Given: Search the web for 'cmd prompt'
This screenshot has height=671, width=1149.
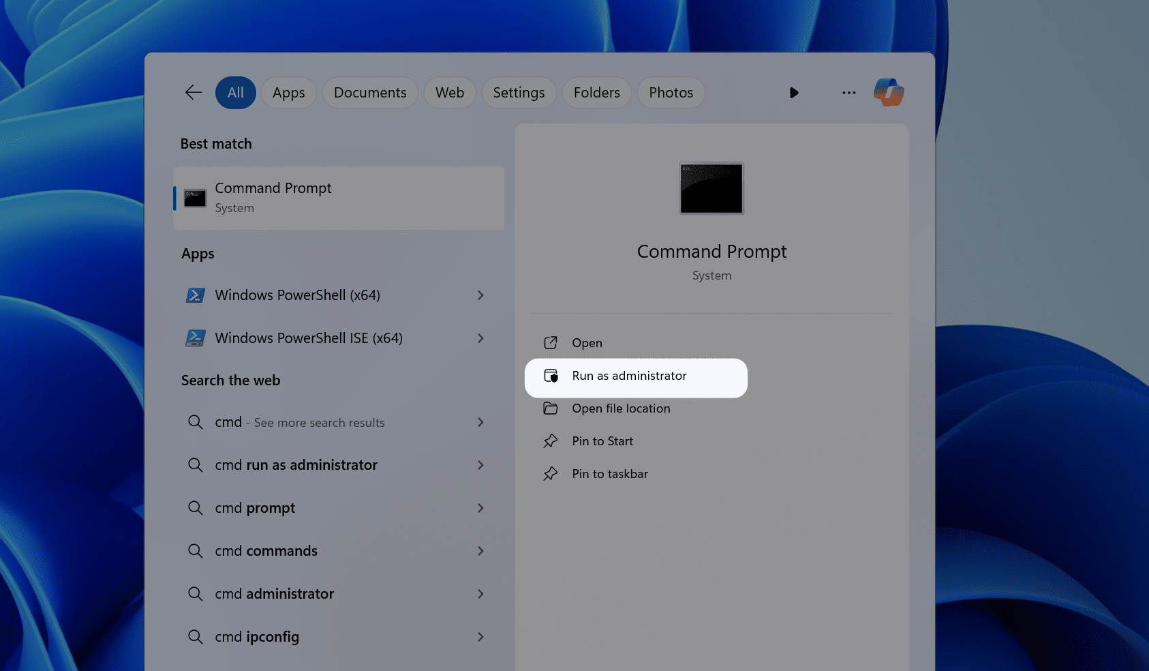Looking at the screenshot, I should [255, 508].
